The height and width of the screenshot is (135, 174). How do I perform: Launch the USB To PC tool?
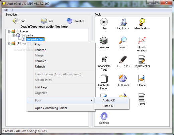click(x=123, y=59)
